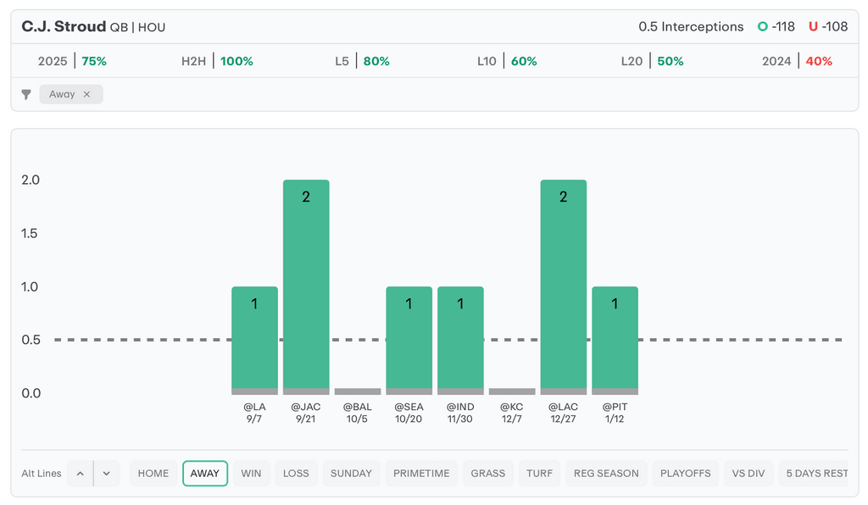Select the Over -118 odds
Screen dimensions: 868x505
776,26
